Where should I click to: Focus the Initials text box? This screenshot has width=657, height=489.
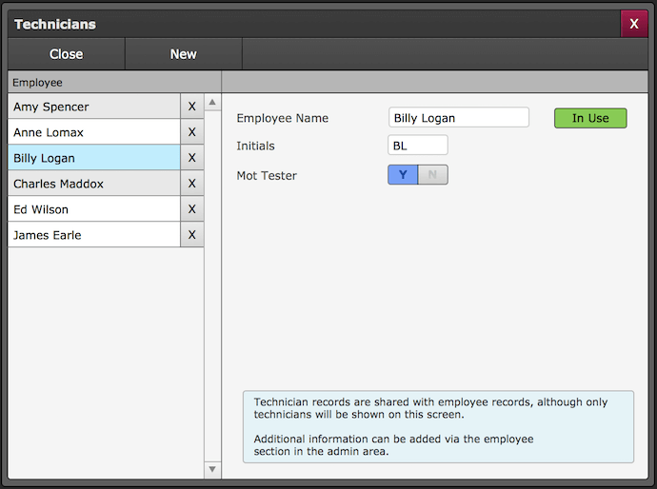click(418, 146)
